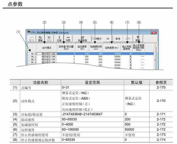Viewport: 177px width, 144px height.
Task: Click the Paste (粘贴) toolbar icon
Action: click(x=49, y=38)
